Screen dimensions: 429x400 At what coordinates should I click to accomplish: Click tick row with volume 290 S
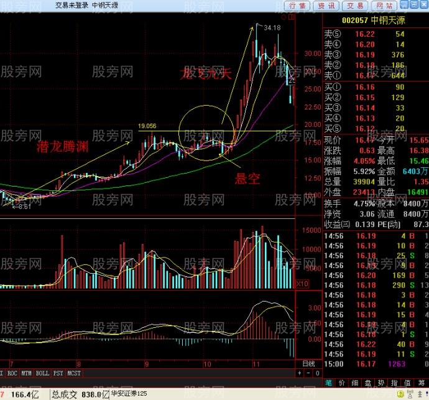point(376,285)
